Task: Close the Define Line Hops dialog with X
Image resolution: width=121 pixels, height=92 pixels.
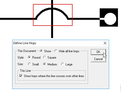Action: coord(105,43)
